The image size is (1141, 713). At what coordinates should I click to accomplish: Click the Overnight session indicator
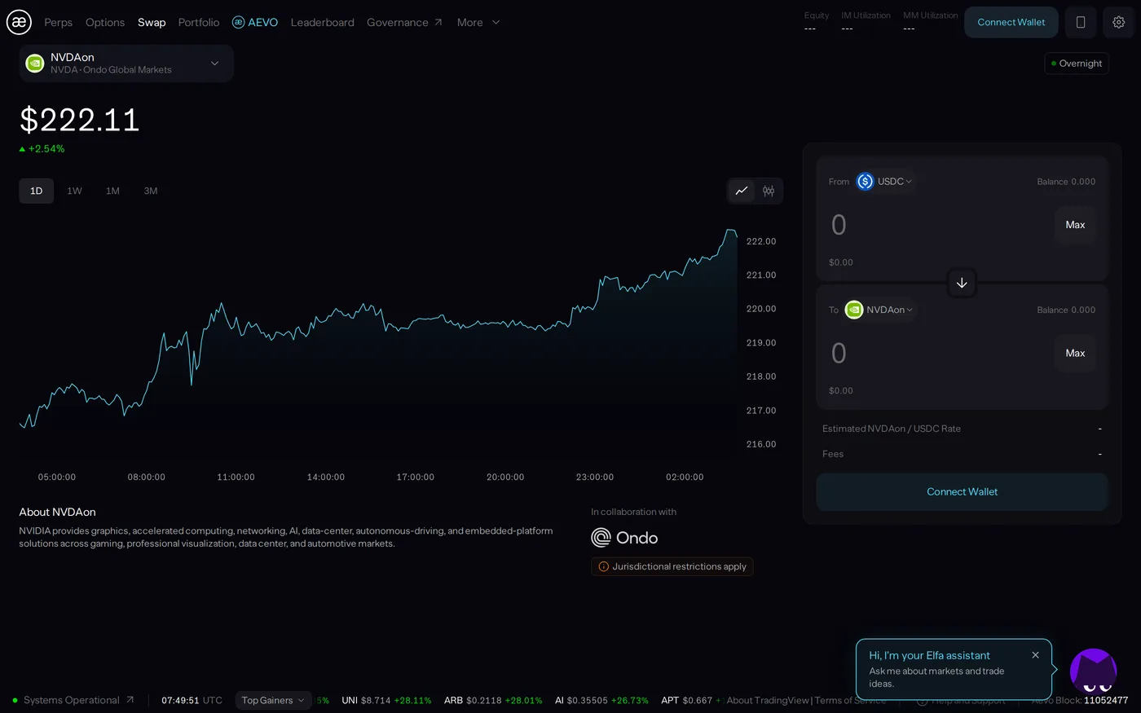pyautogui.click(x=1077, y=64)
